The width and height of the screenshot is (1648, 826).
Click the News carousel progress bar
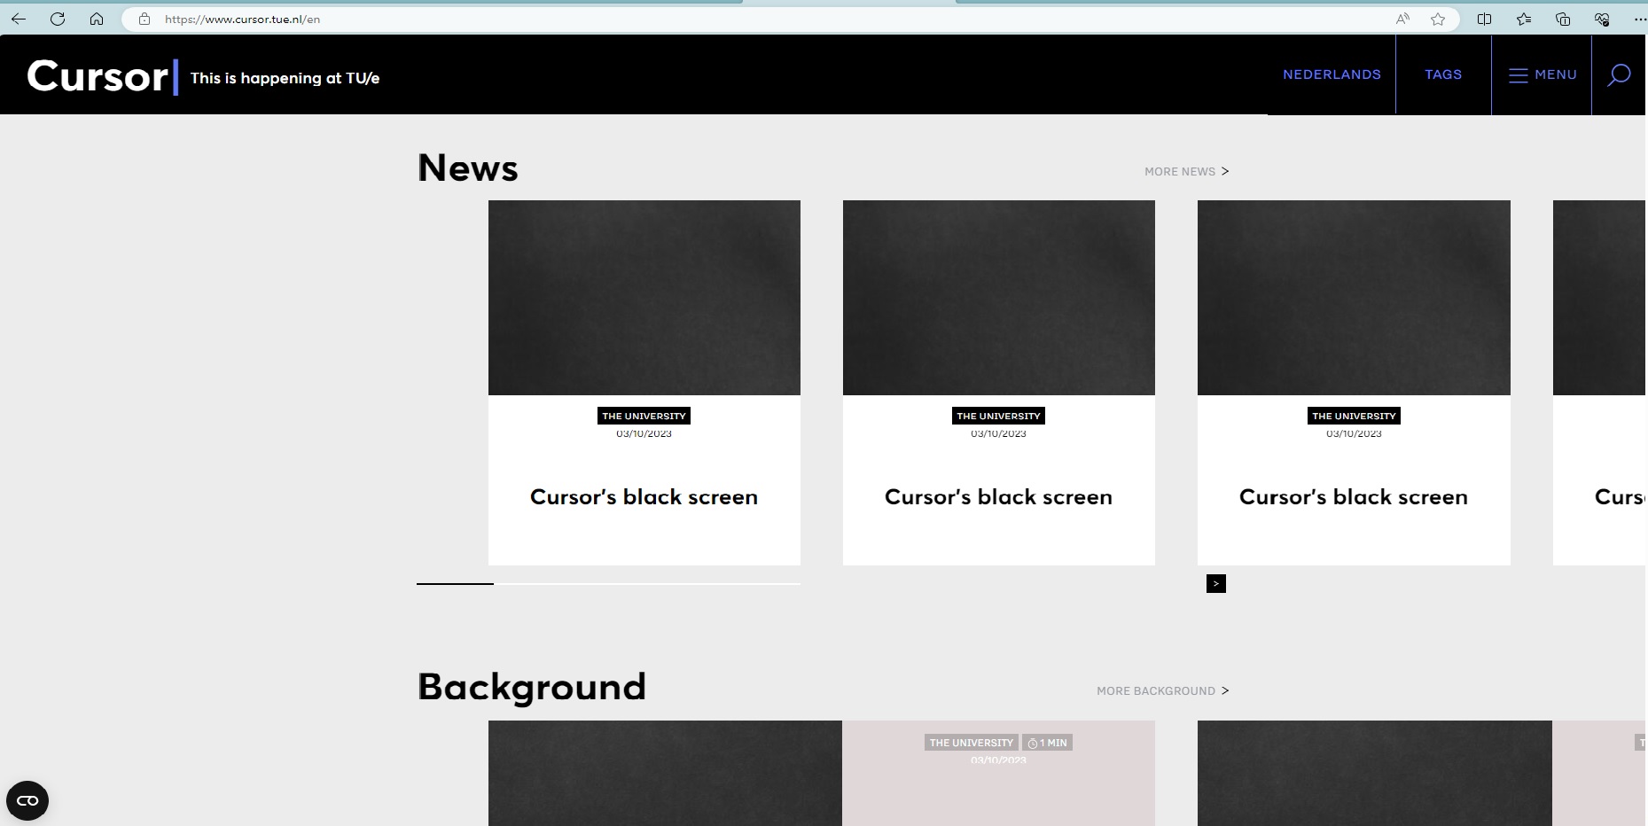tap(608, 584)
